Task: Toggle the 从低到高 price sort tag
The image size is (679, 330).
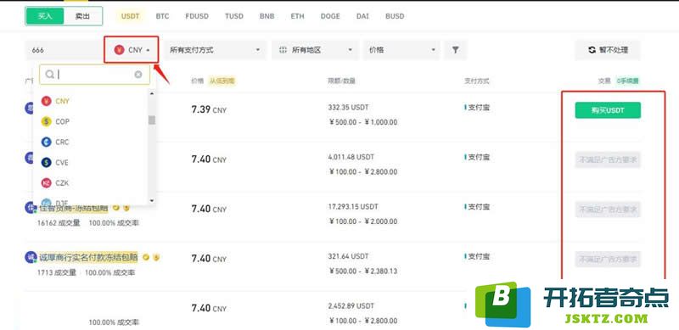Action: (x=222, y=81)
